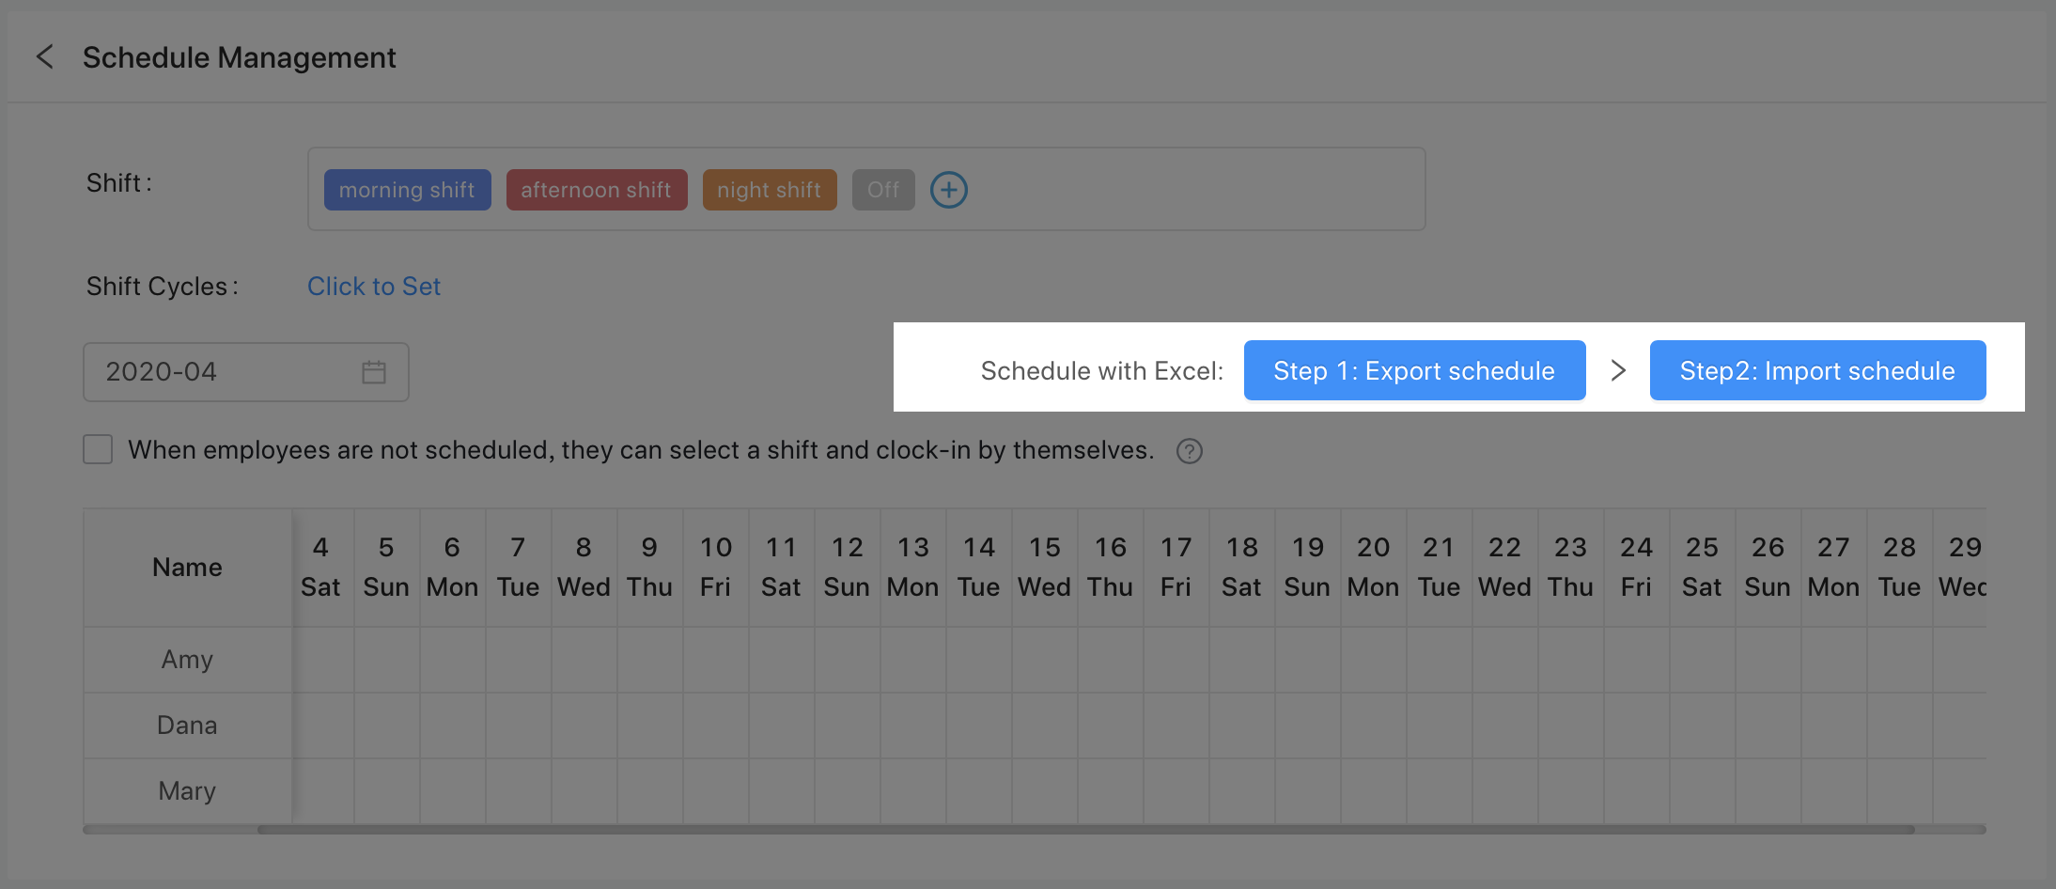Click the 'Click to Set' shift cycles link
Viewport: 2056px width, 889px height.
pos(373,287)
